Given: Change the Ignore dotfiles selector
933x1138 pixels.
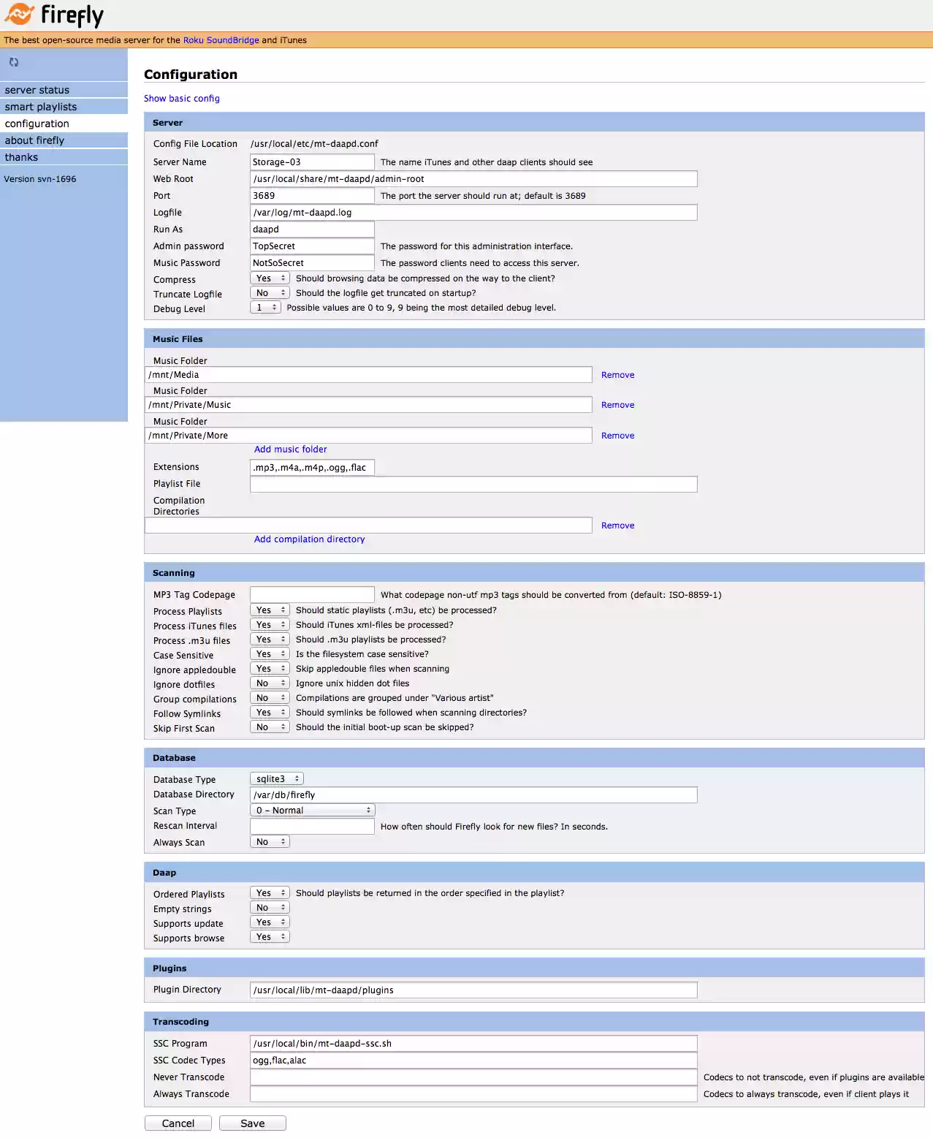Looking at the screenshot, I should tap(270, 683).
